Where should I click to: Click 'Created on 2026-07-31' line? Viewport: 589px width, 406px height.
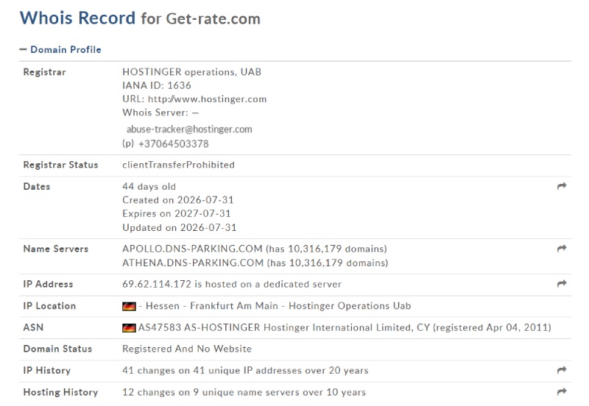coord(178,200)
